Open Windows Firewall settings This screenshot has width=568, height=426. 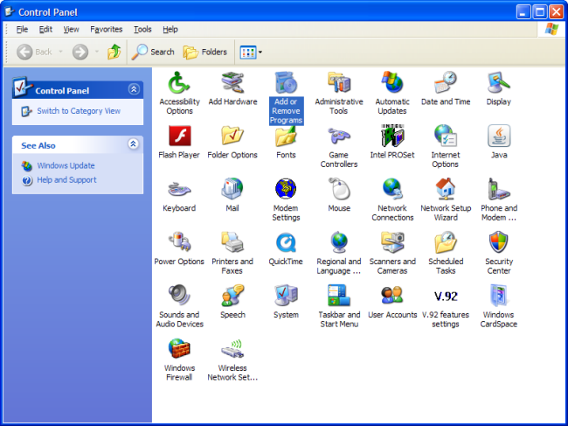[179, 360]
